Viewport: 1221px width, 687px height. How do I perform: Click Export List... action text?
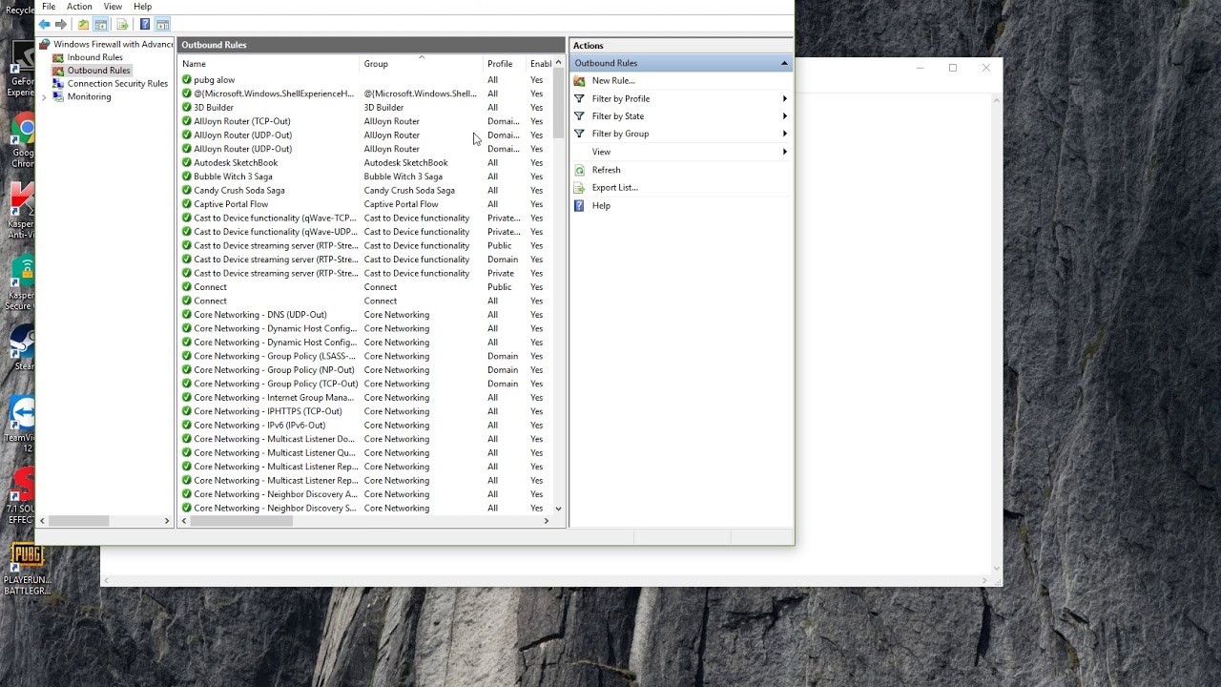click(614, 187)
